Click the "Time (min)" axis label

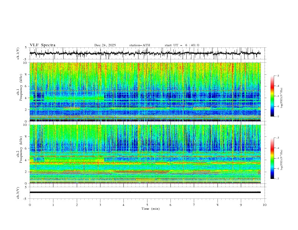tap(151, 209)
